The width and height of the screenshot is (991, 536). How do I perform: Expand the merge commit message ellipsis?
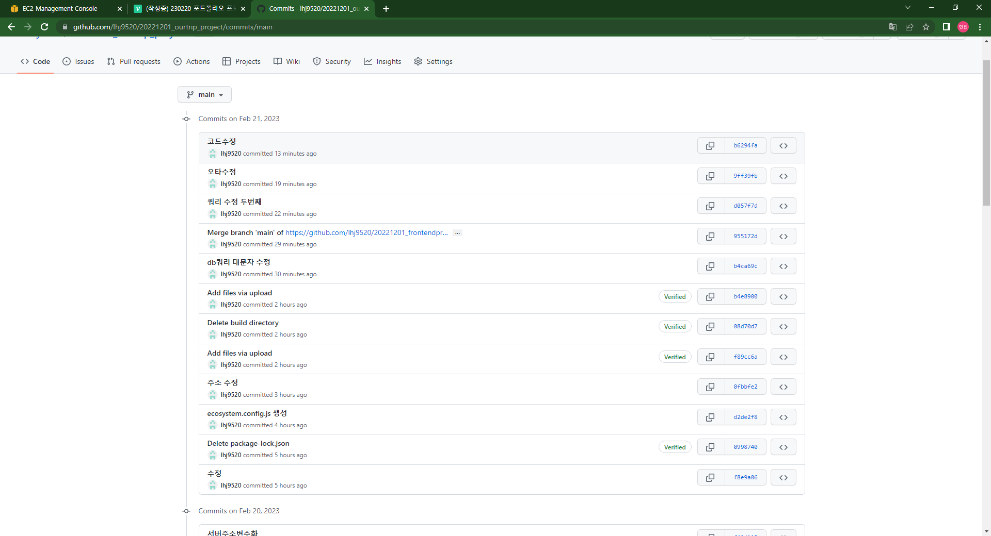click(x=457, y=233)
